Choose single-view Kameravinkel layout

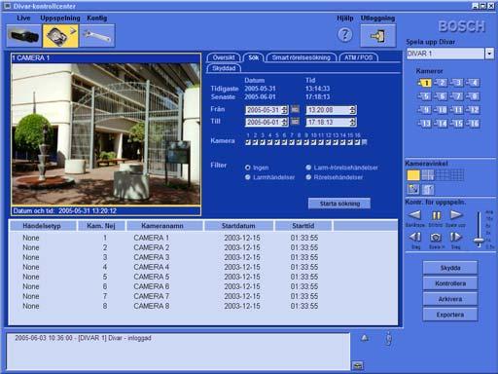coord(413,175)
